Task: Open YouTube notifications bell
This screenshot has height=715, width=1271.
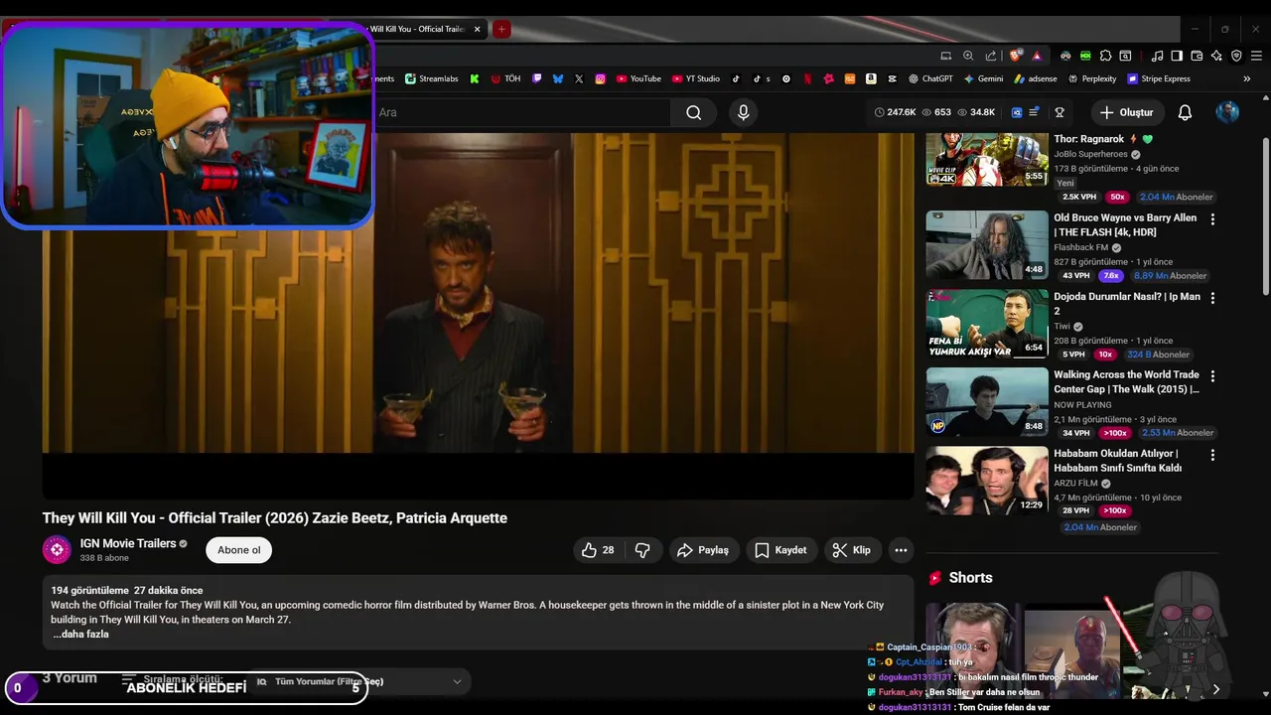Action: tap(1185, 112)
